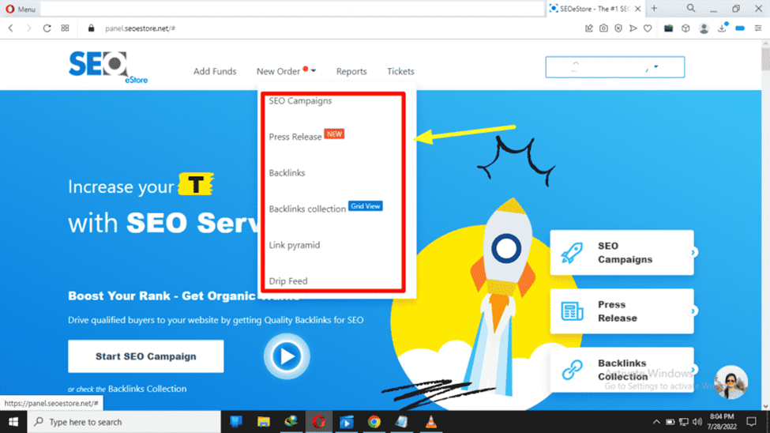Click the Opera snapshot camera icon
The height and width of the screenshot is (433, 770).
click(x=603, y=28)
